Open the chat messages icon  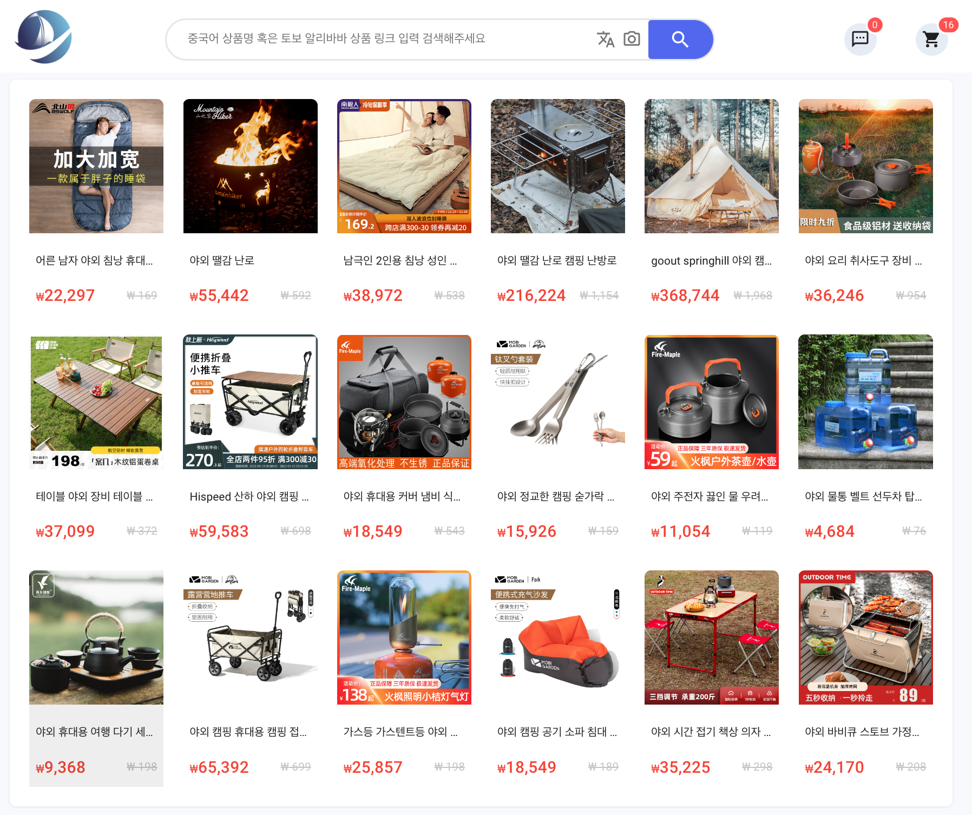[x=861, y=39]
